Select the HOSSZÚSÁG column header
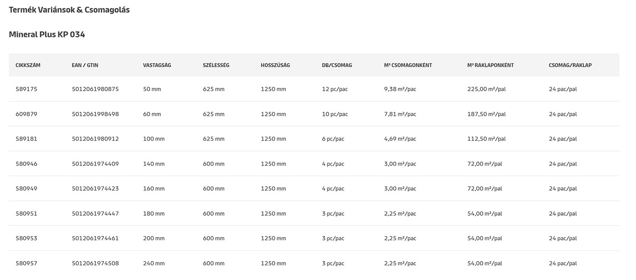This screenshot has width=636, height=280. coord(275,65)
